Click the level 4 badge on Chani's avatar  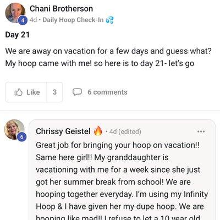23,20
